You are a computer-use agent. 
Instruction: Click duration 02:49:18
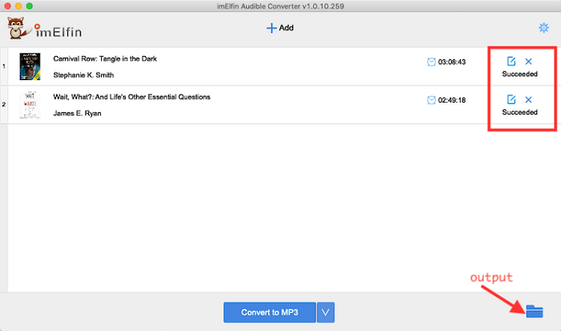pos(452,100)
